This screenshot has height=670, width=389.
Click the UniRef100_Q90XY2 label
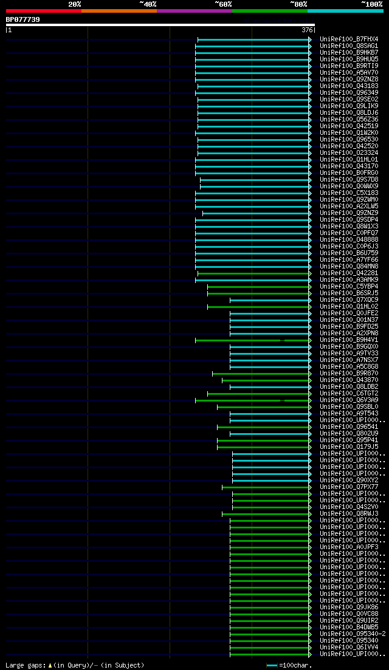[349, 480]
